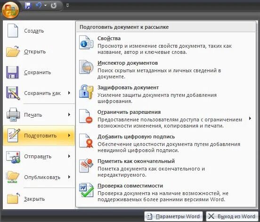Click the digital signature ribbon icon
This screenshot has width=260, height=222.
click(86, 141)
